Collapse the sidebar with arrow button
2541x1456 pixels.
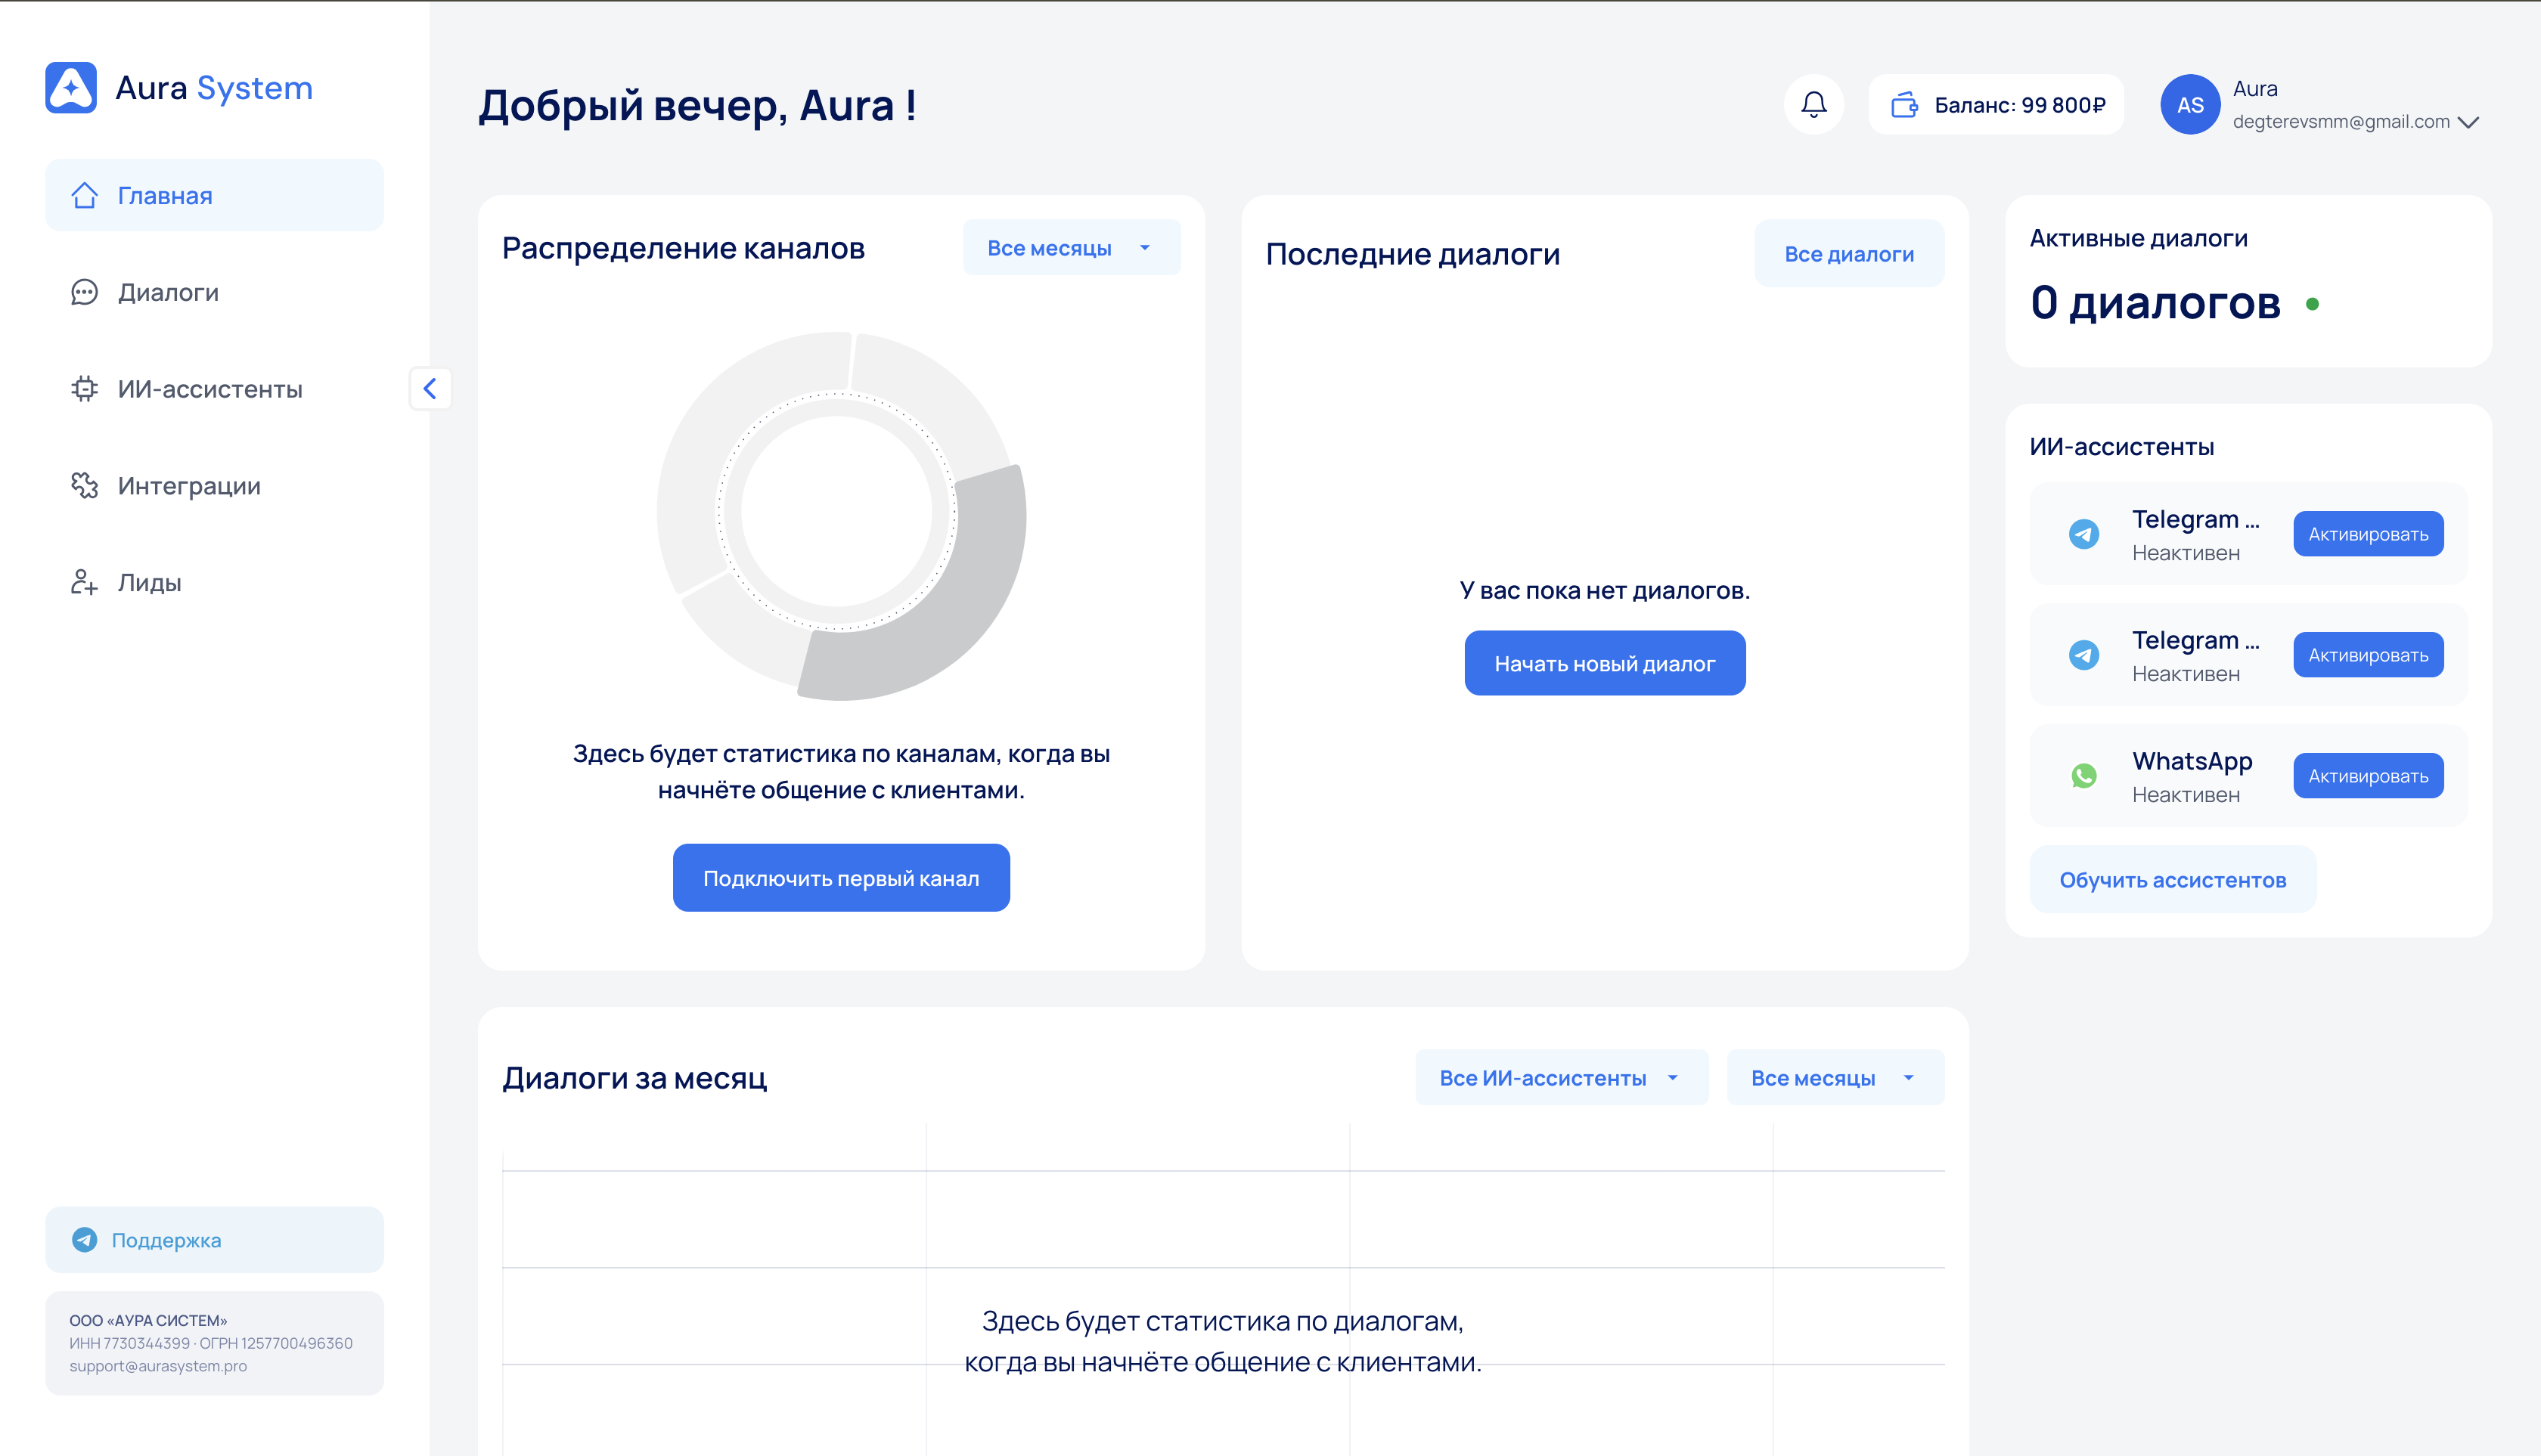(430, 388)
